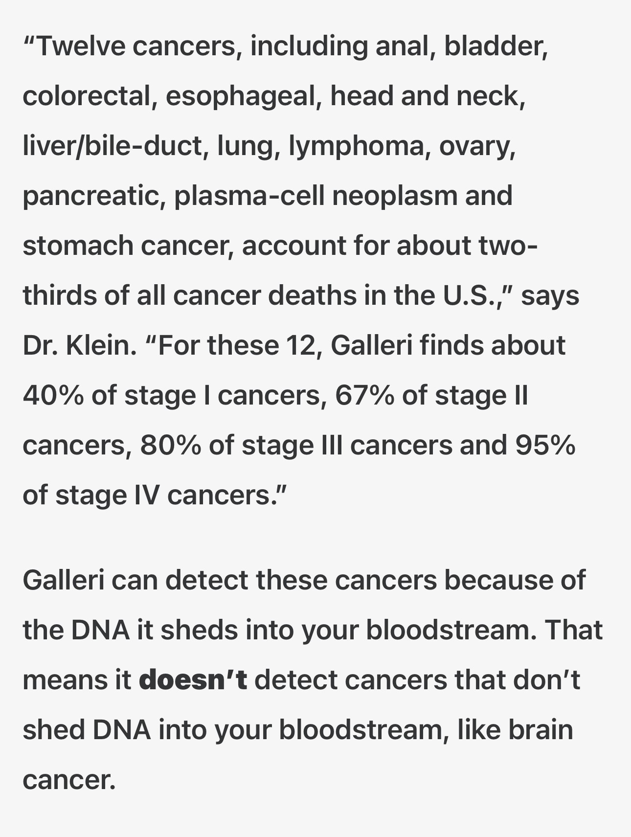This screenshot has width=631, height=837.
Task: Click the word "thirds" starting a line
Action: [x=59, y=295]
